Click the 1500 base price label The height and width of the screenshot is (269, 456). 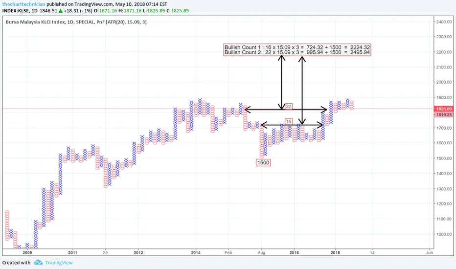click(x=263, y=162)
